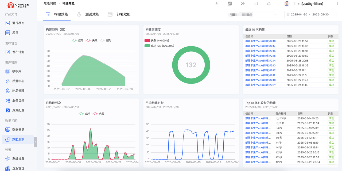
Task: Click the red 失败 swatch in 构建健康度
Action: tap(147, 41)
